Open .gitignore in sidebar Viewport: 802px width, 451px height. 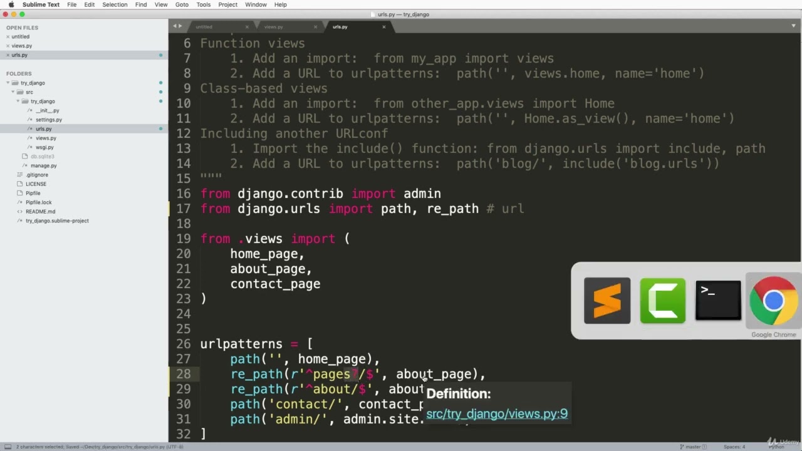[x=37, y=175]
